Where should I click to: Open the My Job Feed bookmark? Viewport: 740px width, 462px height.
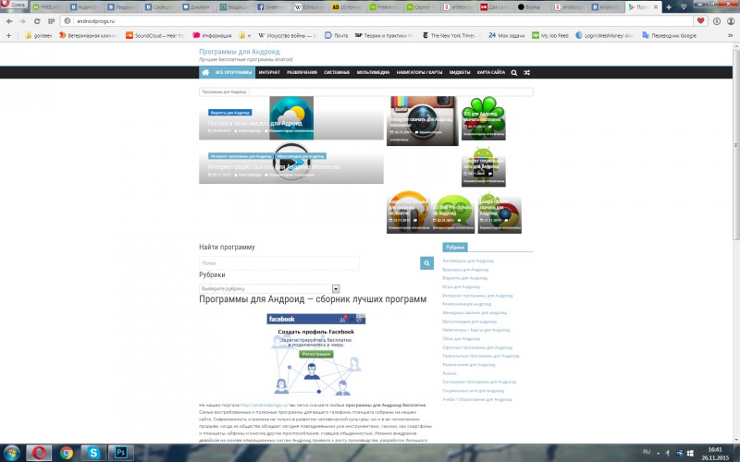coord(550,35)
